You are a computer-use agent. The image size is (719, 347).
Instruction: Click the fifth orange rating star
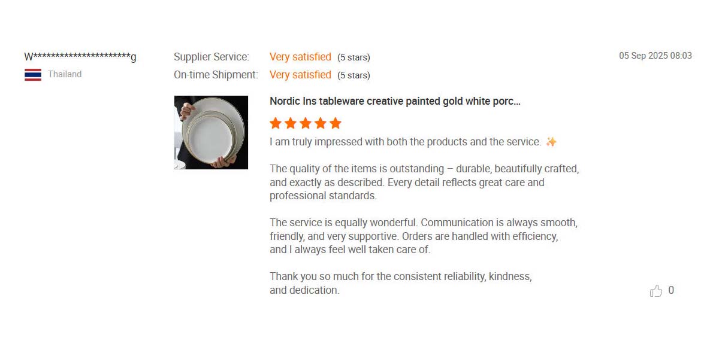pos(336,123)
